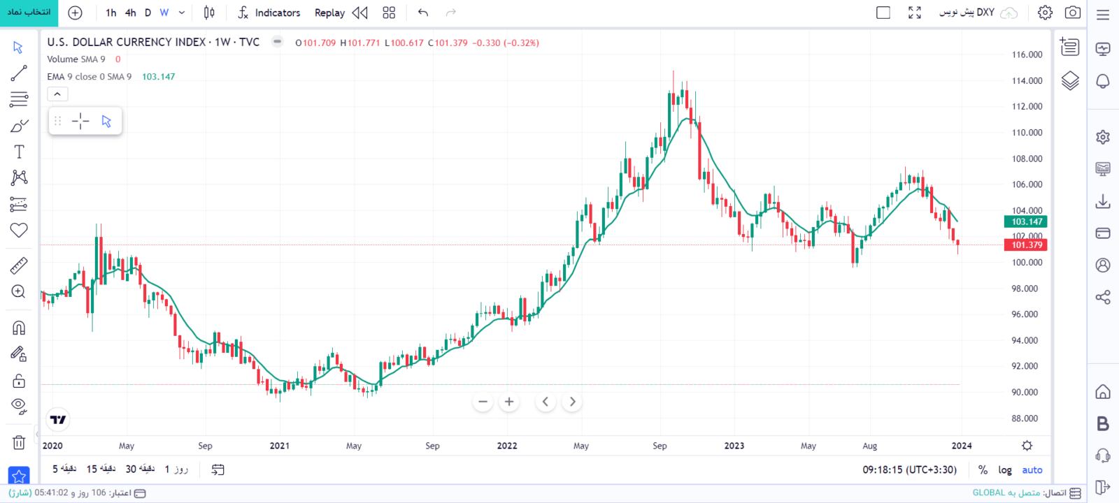Click the zoom in plus button
Viewport: 1119px width, 503px height.
coord(509,402)
